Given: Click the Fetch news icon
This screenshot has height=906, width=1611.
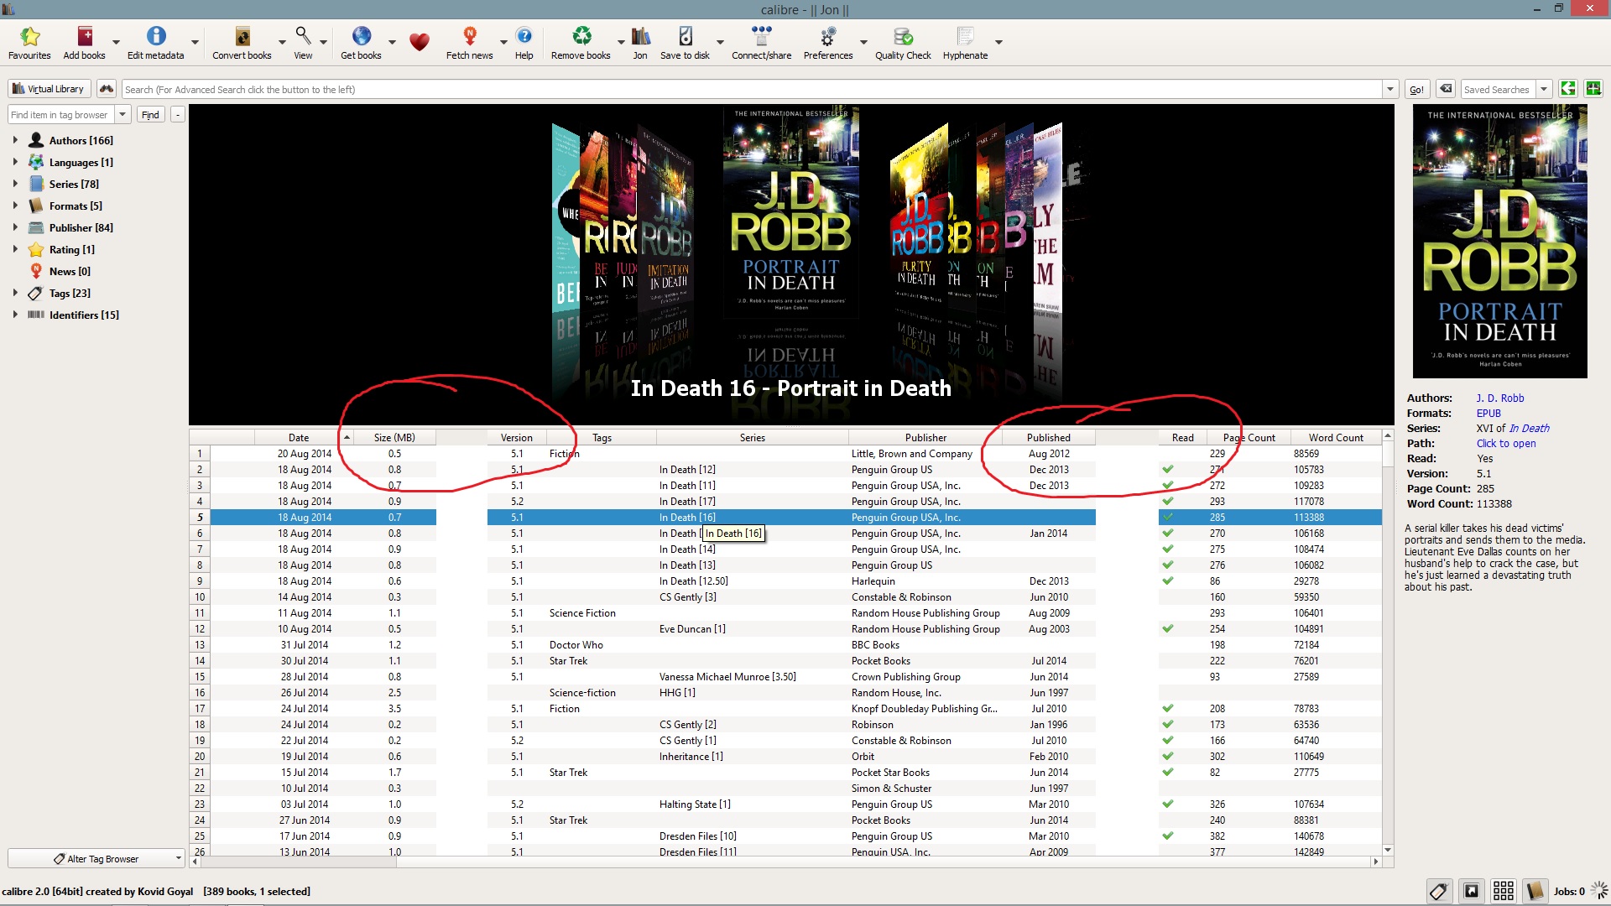Looking at the screenshot, I should point(469,37).
